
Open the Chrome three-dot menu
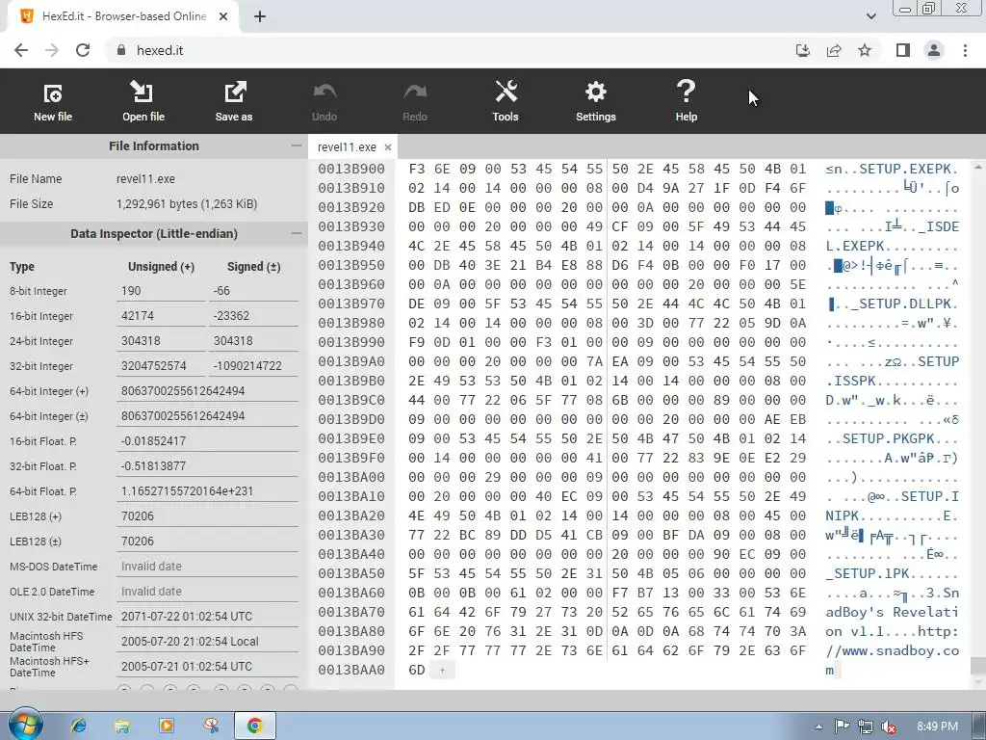tap(965, 50)
